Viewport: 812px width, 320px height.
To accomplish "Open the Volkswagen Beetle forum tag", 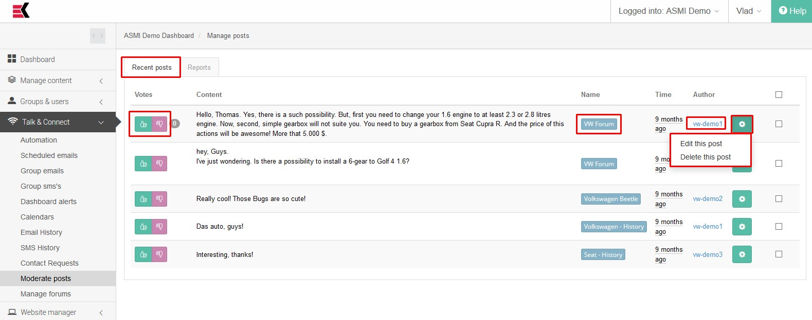I will pos(611,199).
